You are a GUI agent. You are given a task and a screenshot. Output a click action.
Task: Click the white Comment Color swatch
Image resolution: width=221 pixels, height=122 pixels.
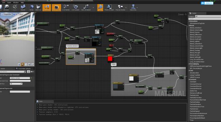pos(20,81)
